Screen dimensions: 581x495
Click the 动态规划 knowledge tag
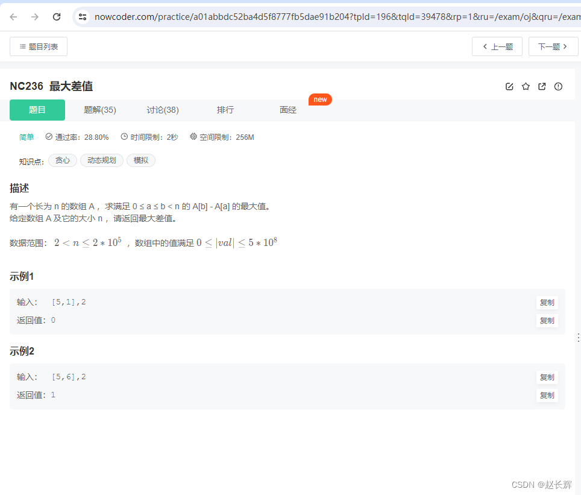tap(102, 160)
